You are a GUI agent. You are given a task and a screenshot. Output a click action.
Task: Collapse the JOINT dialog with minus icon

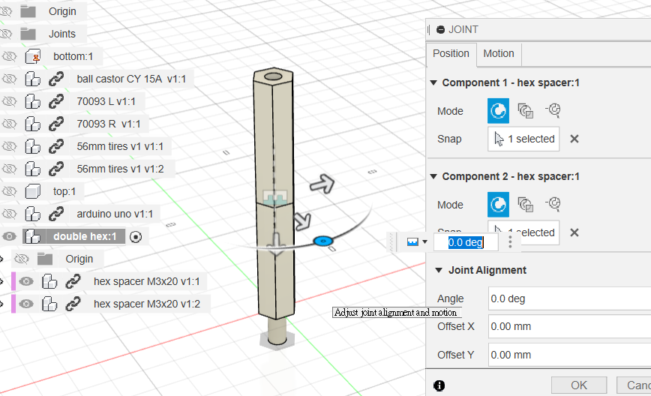(440, 29)
